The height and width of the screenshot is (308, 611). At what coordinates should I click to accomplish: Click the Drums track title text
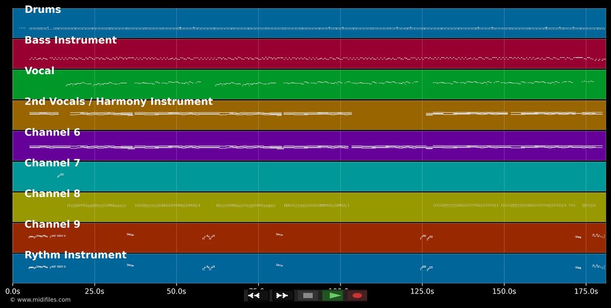click(43, 10)
